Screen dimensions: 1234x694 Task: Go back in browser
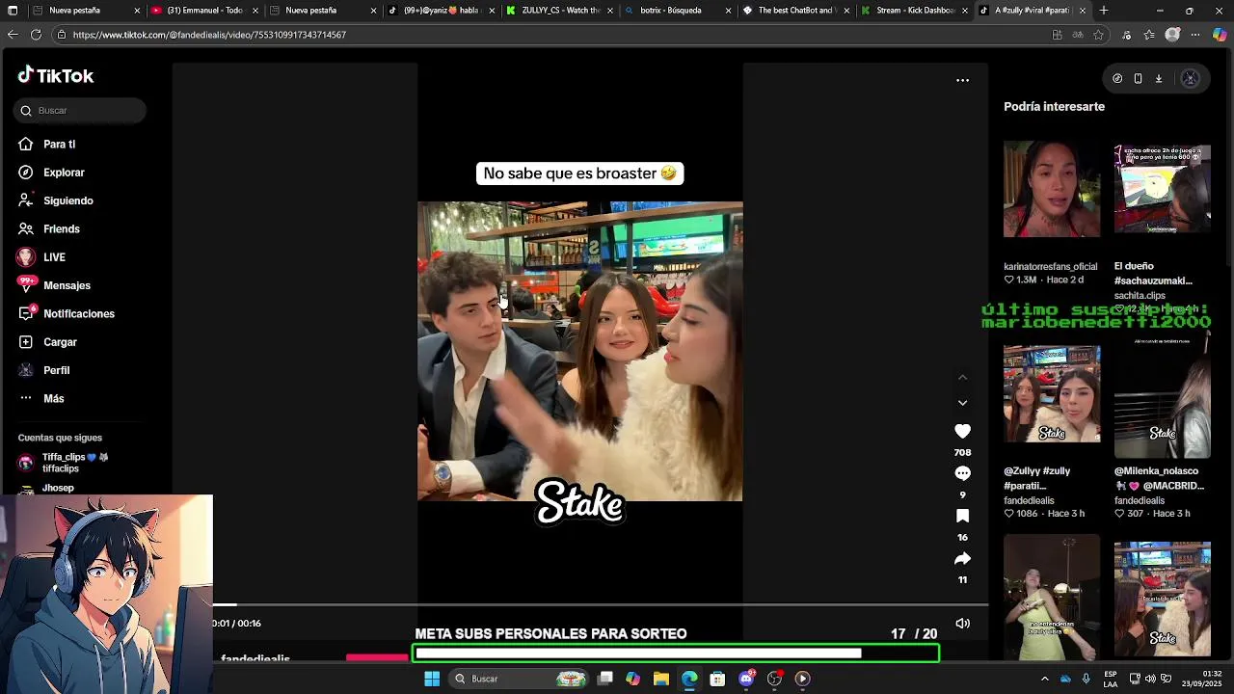pos(13,35)
